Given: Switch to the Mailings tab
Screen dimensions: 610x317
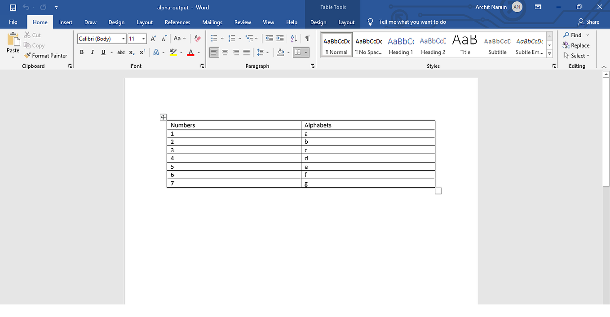Looking at the screenshot, I should (212, 22).
